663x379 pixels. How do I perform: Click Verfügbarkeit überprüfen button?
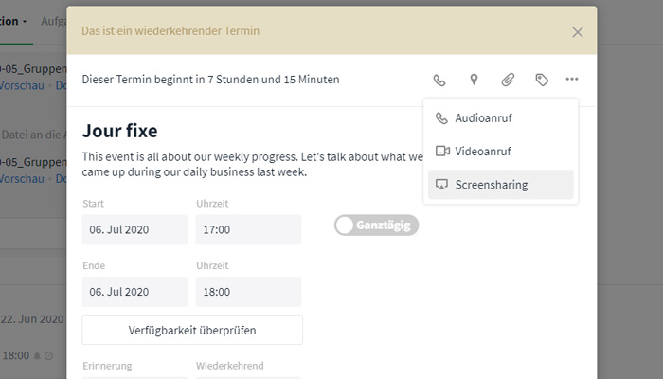point(192,330)
